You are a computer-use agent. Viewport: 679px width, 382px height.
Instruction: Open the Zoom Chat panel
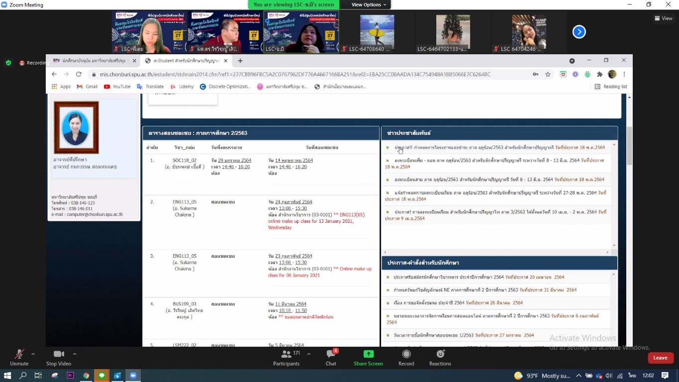pos(331,357)
